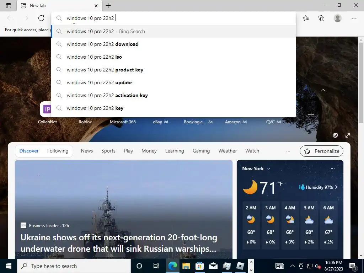Image resolution: width=364 pixels, height=273 pixels.
Task: Open the profile avatar
Action: (338, 18)
